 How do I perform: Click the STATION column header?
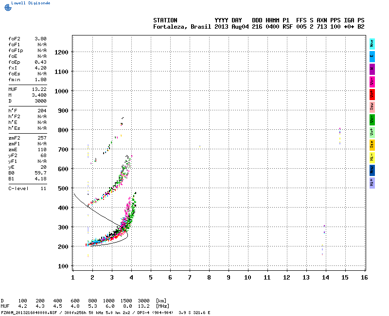coord(165,20)
